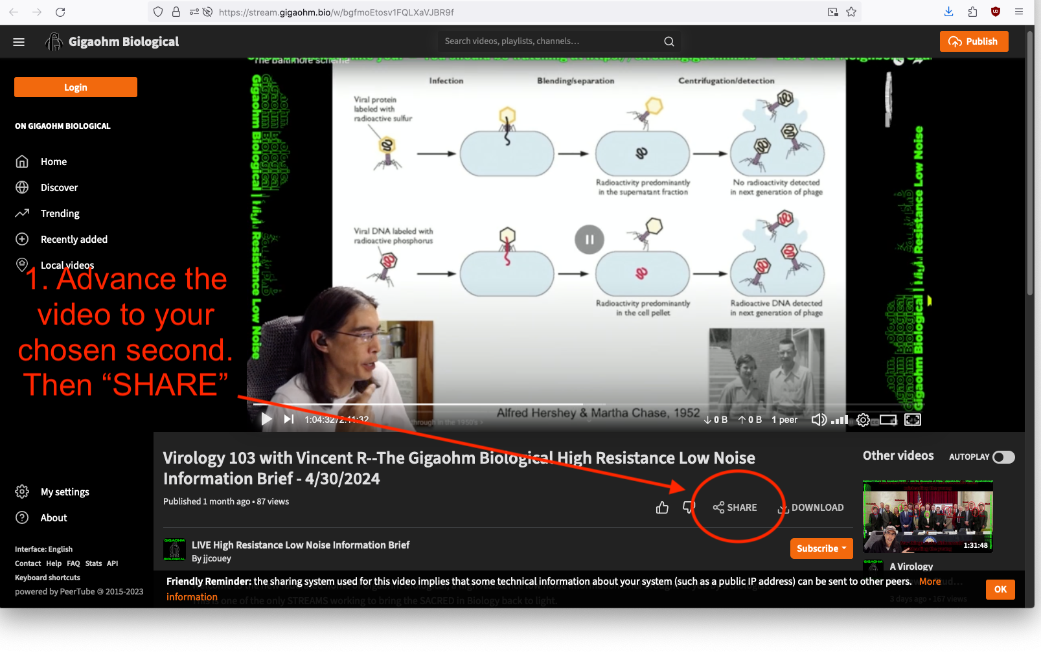Focus the search videos input field
The image size is (1041, 656).
(551, 41)
